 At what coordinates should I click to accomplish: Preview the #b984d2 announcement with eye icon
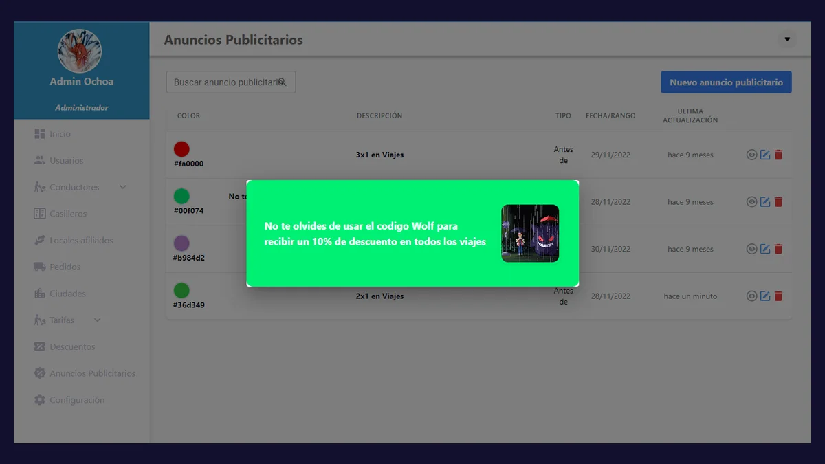[x=751, y=249]
